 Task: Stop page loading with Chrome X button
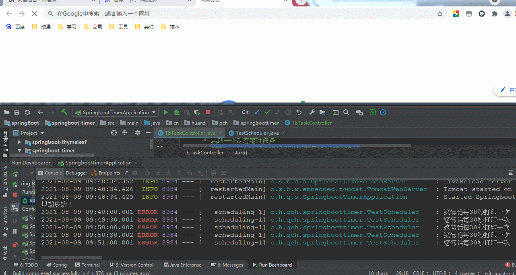pyautogui.click(x=35, y=14)
